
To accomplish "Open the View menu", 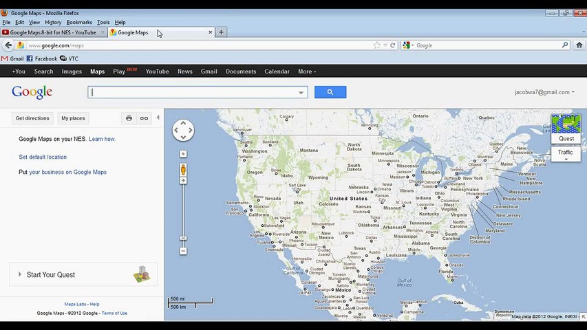I will [x=34, y=23].
